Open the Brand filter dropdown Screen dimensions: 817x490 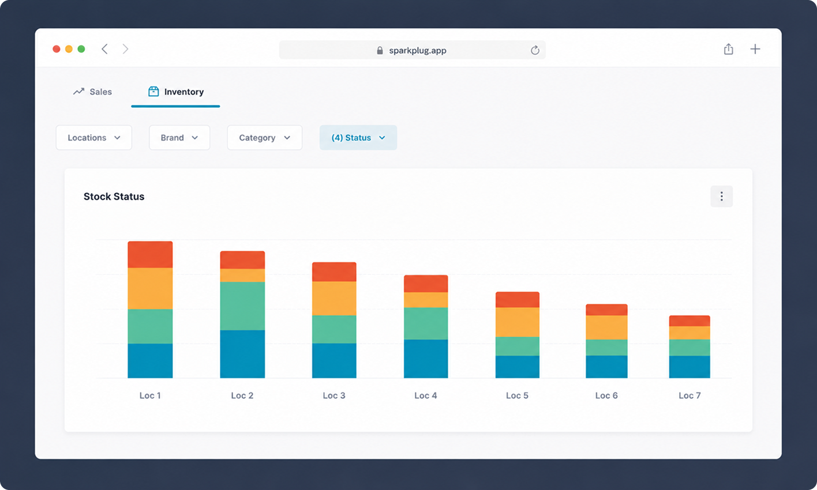click(179, 138)
